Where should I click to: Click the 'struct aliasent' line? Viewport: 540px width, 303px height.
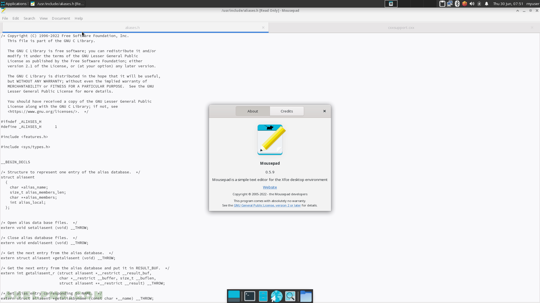18,177
